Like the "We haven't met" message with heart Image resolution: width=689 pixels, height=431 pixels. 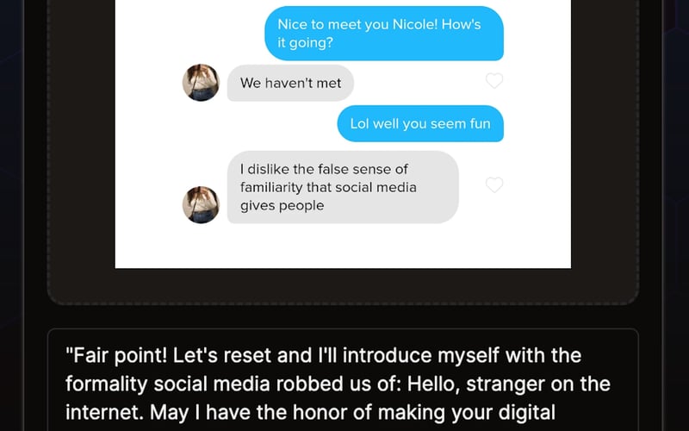(x=493, y=82)
